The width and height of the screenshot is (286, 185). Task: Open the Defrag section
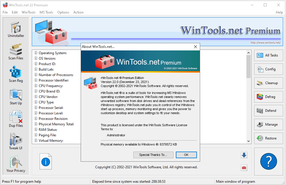coord(268,97)
